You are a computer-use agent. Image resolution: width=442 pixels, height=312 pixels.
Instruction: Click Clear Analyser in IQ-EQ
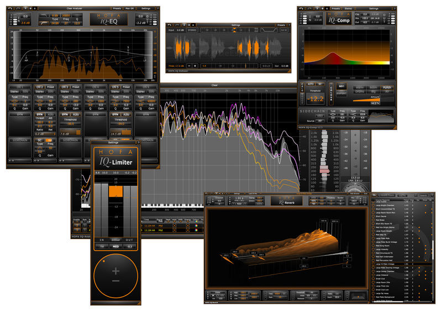[x=74, y=8]
